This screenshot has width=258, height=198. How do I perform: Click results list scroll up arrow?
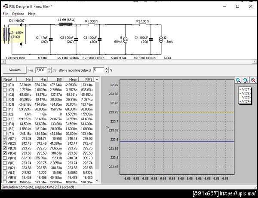tap(97, 79)
